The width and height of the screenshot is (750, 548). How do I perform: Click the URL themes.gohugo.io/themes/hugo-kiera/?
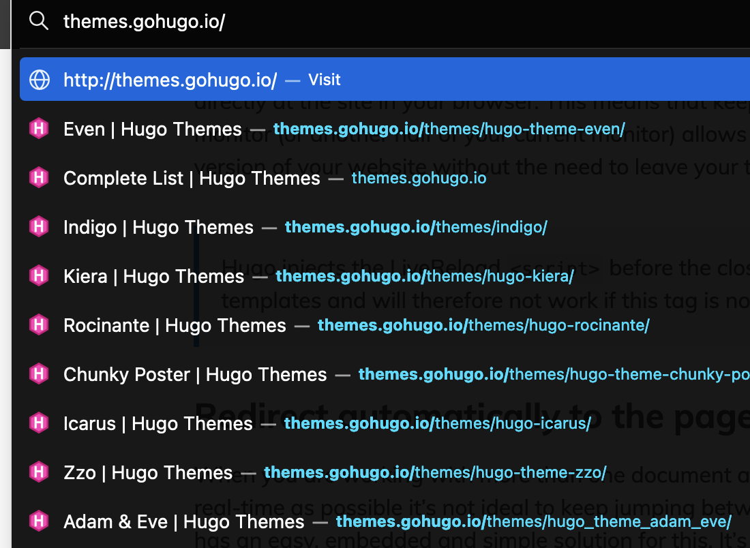tap(425, 277)
